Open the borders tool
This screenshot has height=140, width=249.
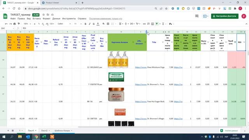point(108,24)
